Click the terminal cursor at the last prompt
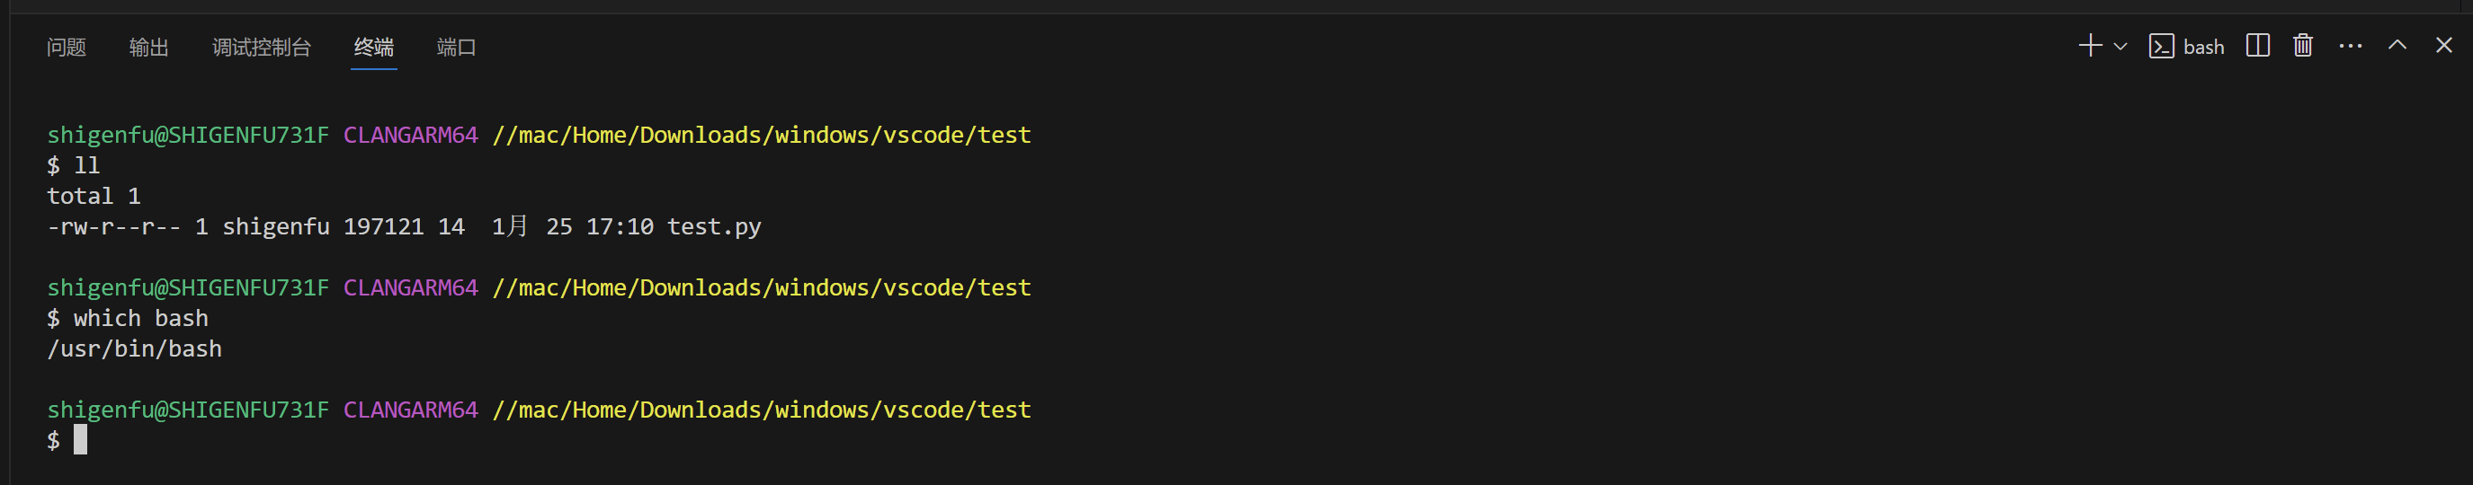 (x=81, y=440)
